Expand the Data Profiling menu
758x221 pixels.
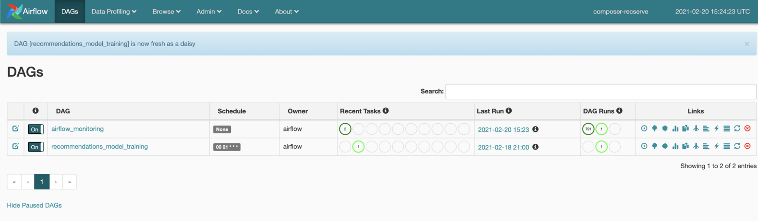click(114, 12)
